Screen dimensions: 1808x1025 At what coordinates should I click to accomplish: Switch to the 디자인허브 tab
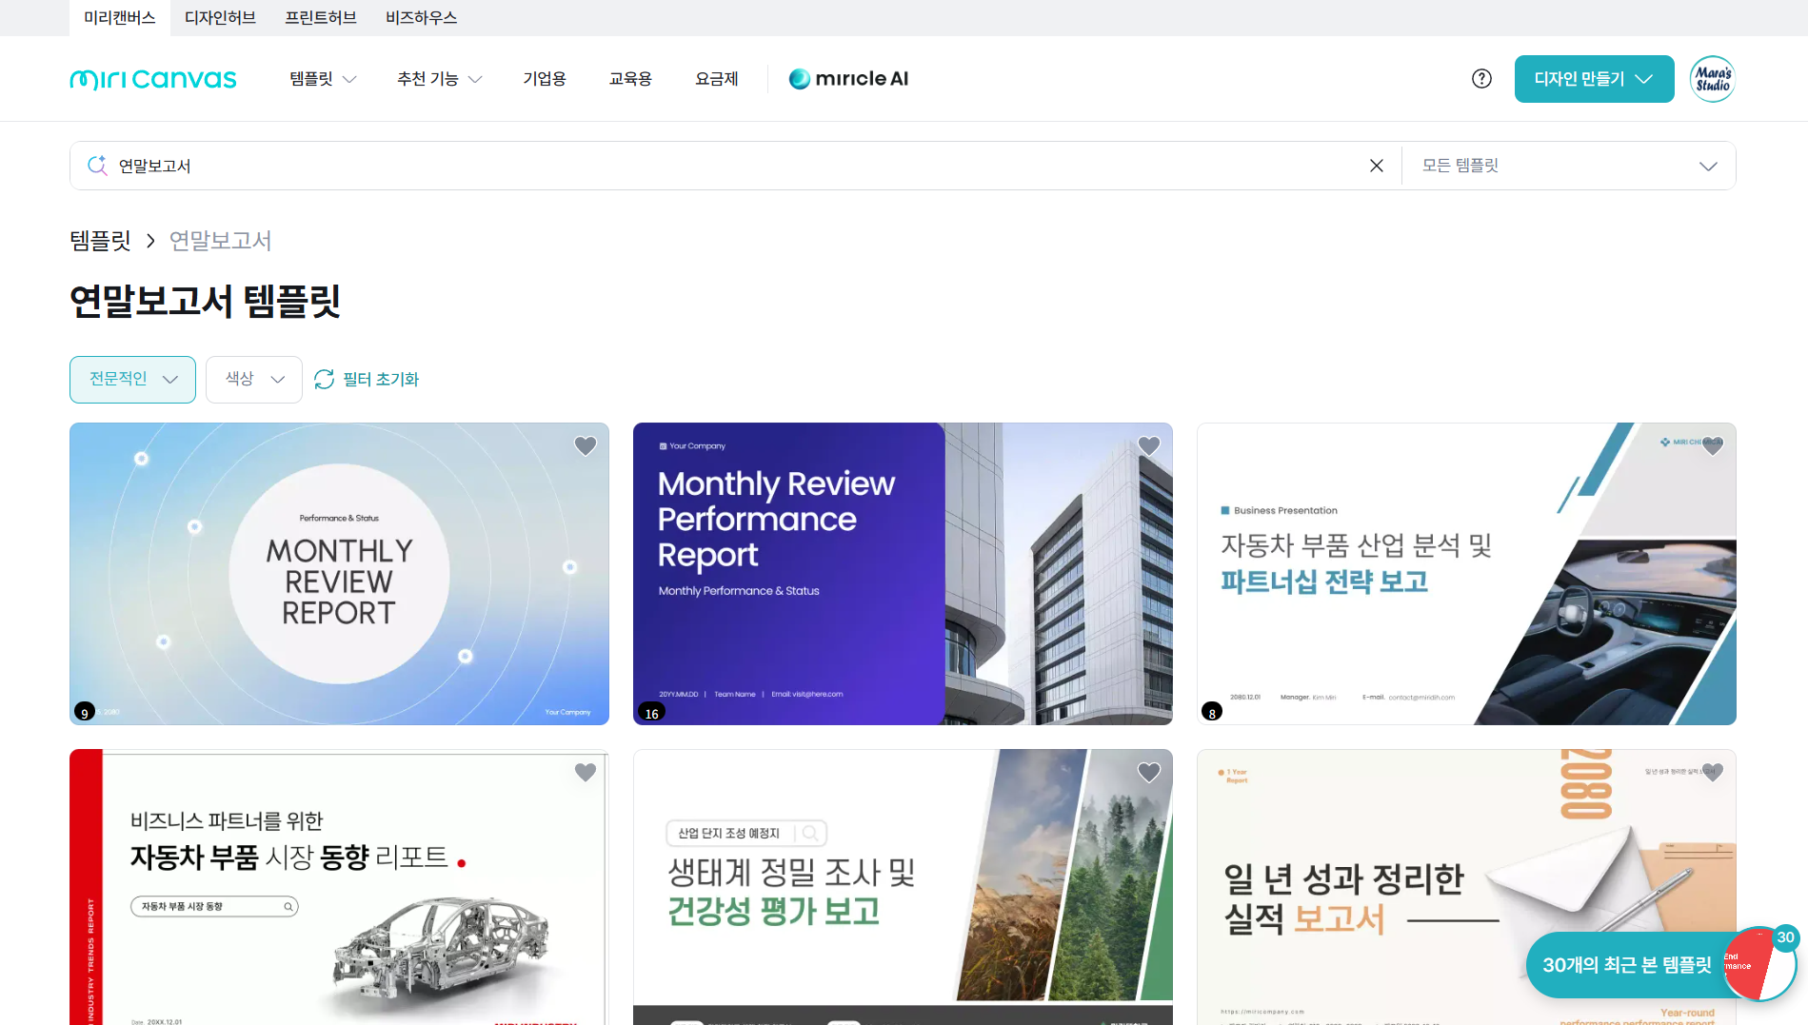(220, 18)
